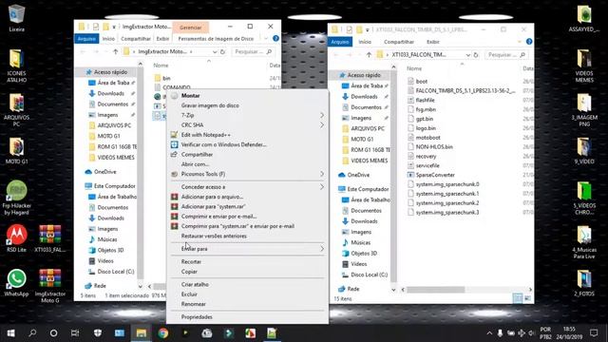Open Arquivo tab in XT1033 window
The width and height of the screenshot is (608, 342).
click(x=340, y=42)
